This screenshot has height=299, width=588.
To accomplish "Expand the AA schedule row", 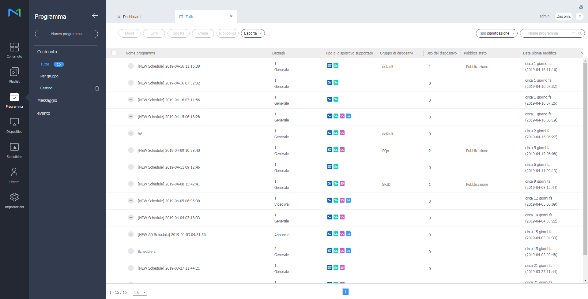I will click(131, 133).
